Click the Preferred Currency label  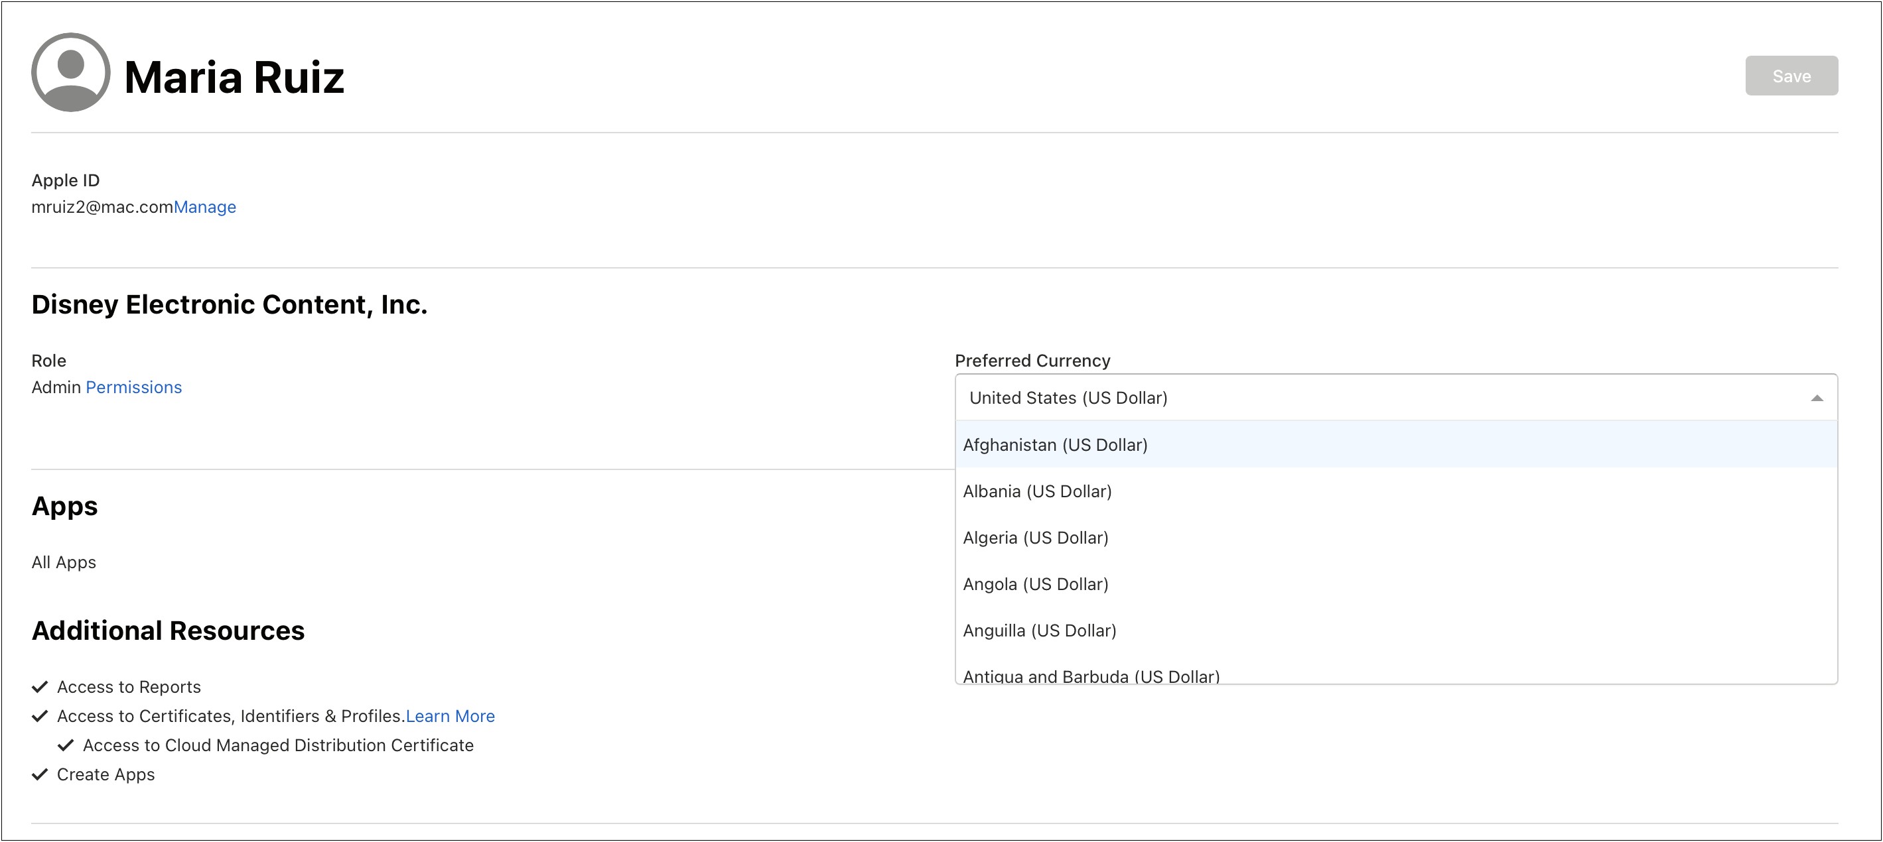pyautogui.click(x=1032, y=361)
